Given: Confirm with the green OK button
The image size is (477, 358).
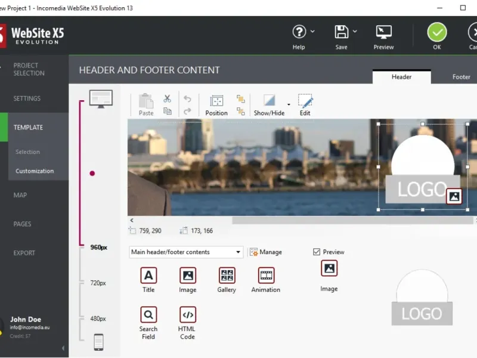Looking at the screenshot, I should pos(437,32).
